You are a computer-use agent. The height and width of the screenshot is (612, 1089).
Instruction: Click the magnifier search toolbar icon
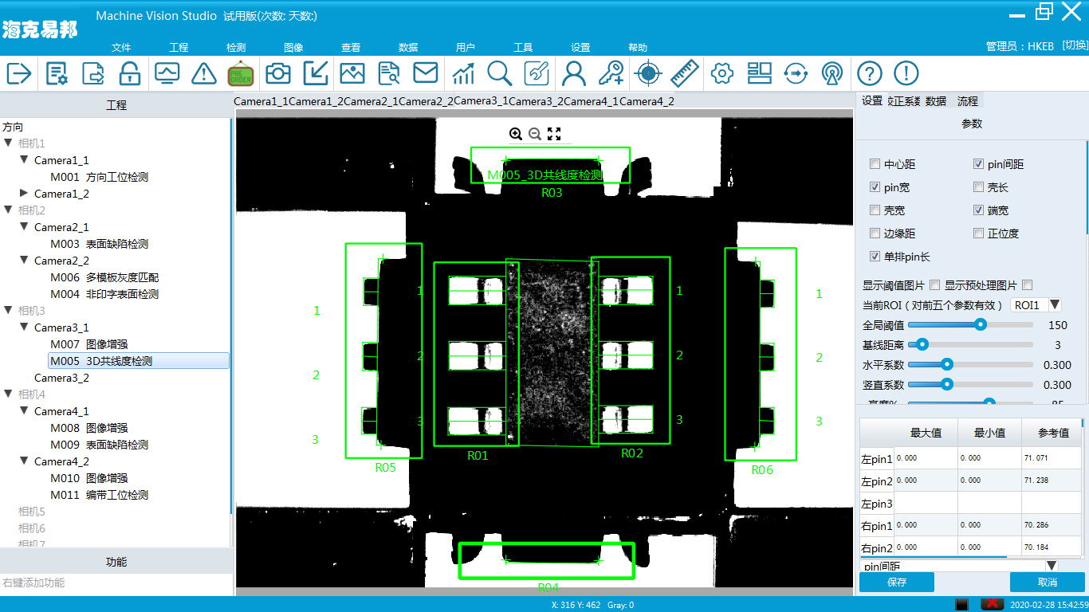click(x=500, y=73)
